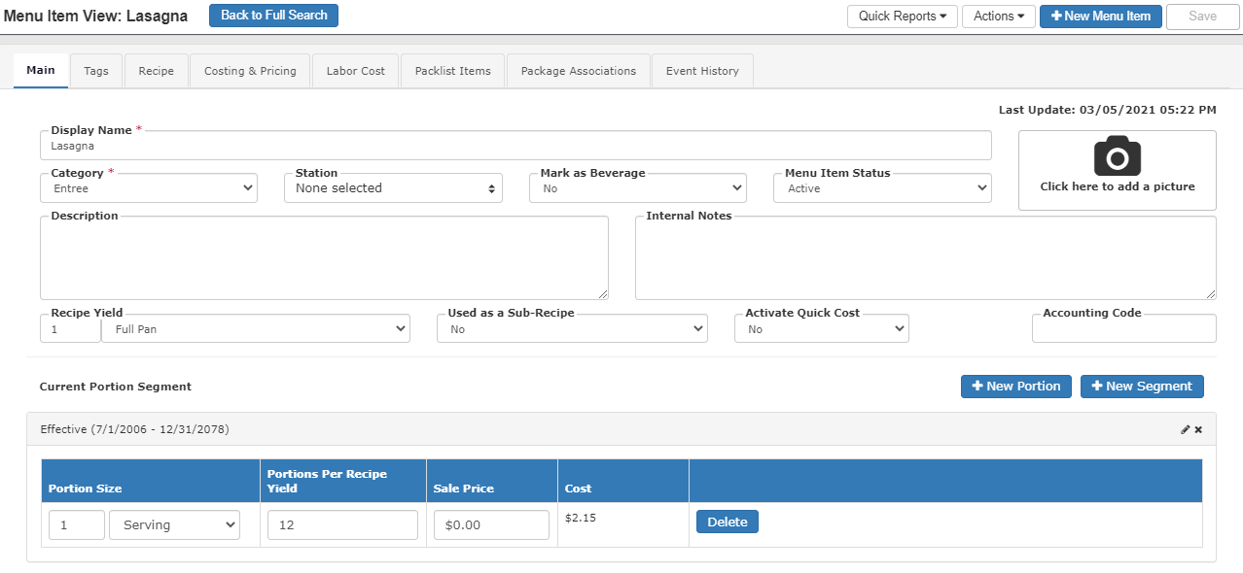The image size is (1243, 573).
Task: Click the Last Update timestamp text
Action: [1107, 111]
